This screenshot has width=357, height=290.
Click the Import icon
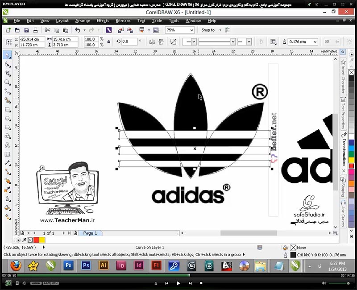(121, 30)
